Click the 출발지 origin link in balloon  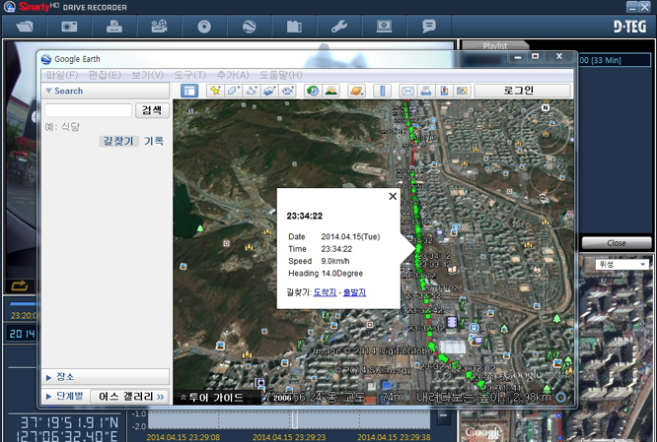coord(354,292)
